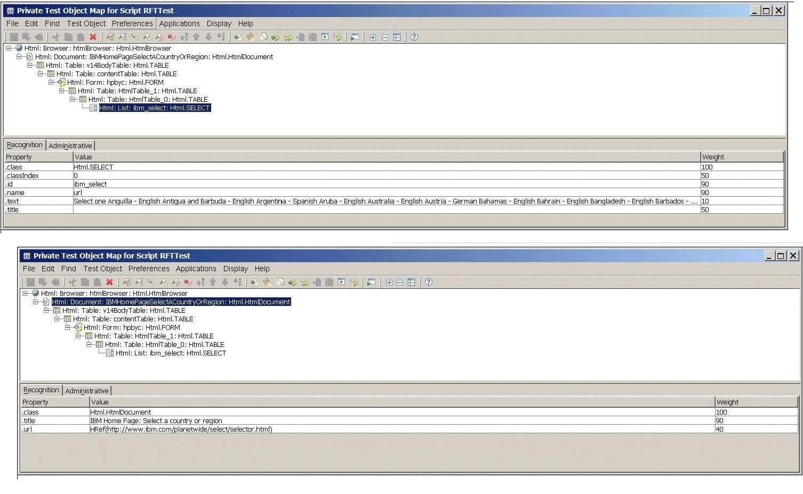Switch to Administrative tab in the lower window

tap(87, 391)
